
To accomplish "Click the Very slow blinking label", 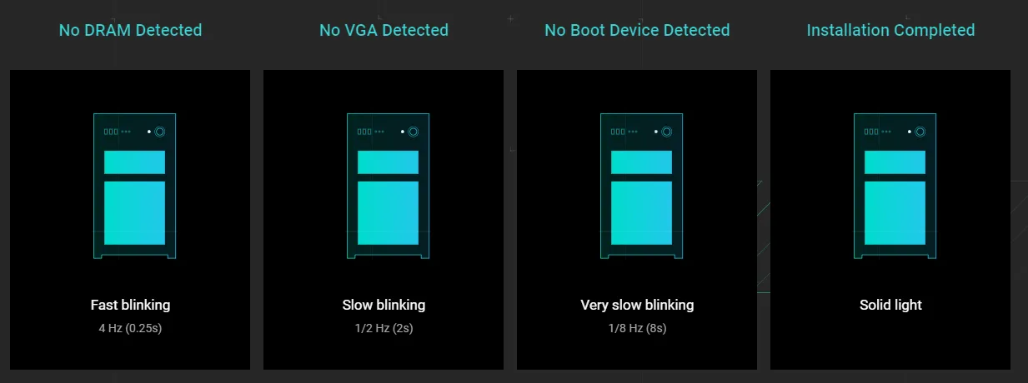I will 637,305.
